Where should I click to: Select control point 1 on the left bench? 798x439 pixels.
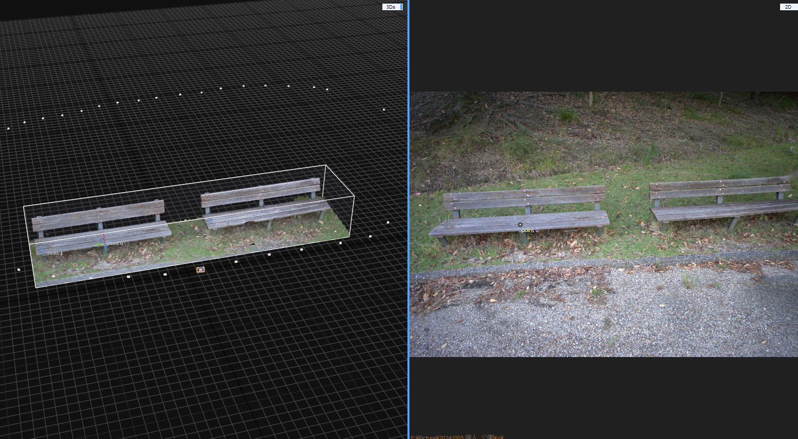pyautogui.click(x=41, y=250)
